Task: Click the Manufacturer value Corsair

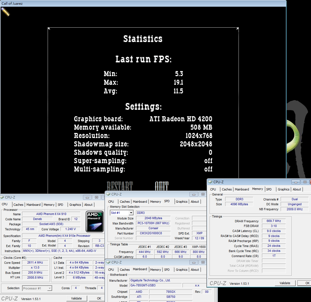Action: point(153,228)
